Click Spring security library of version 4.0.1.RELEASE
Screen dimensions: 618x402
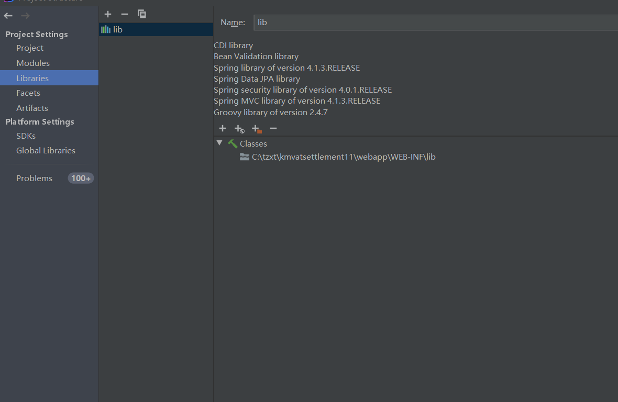303,90
